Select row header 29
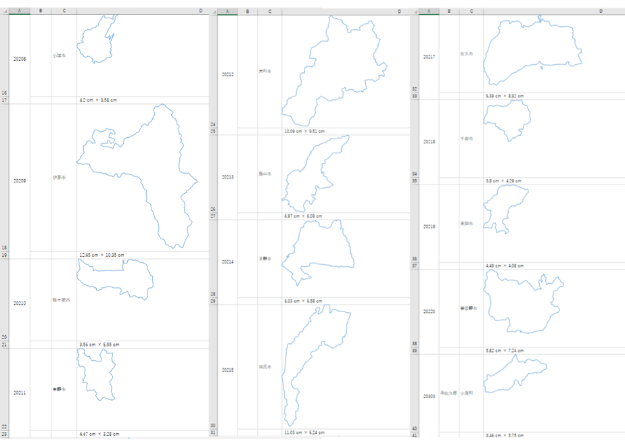Viewport: 625px width, 446px height. (213, 301)
